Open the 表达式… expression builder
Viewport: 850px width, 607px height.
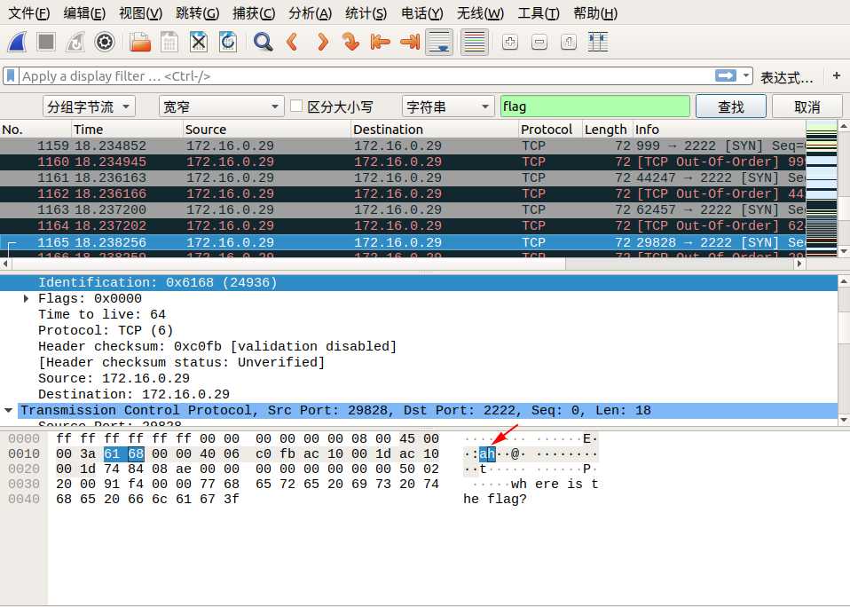(787, 77)
